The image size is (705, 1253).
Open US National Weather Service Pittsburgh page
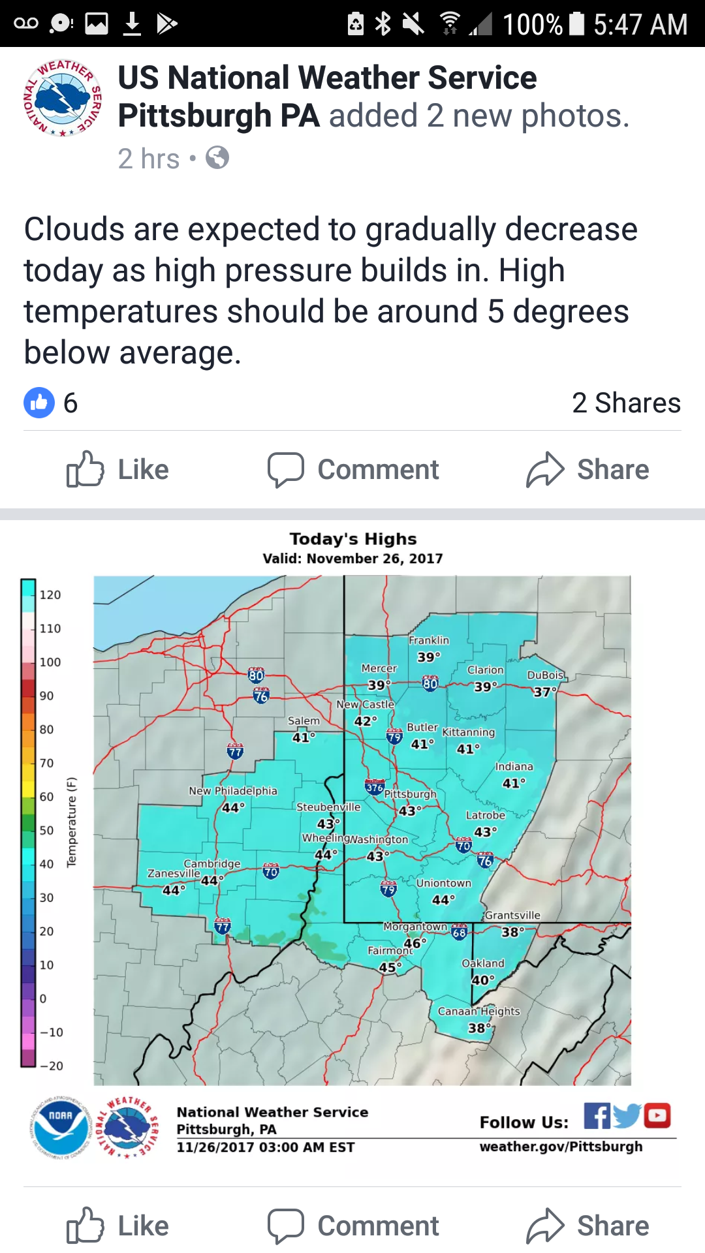click(x=326, y=78)
